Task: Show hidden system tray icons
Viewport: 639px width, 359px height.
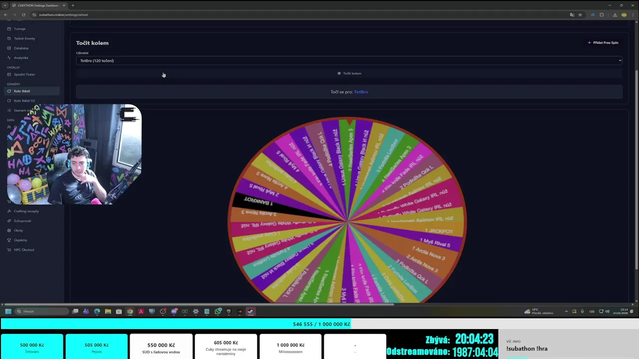Action: [x=566, y=311]
